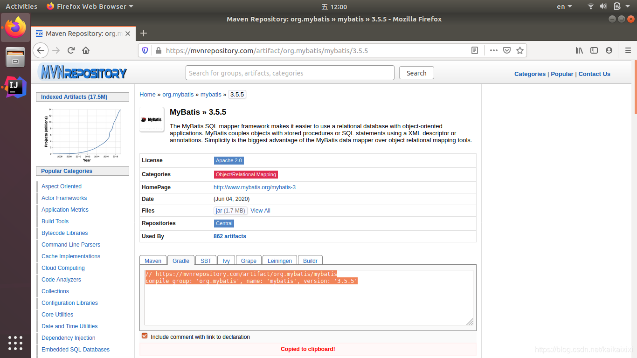Click the mybatis breadcrumb link
The width and height of the screenshot is (637, 358).
[211, 94]
